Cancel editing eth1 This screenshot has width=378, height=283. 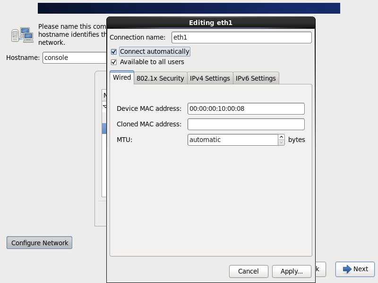(249, 271)
